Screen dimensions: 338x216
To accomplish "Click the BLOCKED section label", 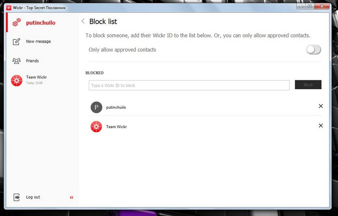I will [94, 73].
